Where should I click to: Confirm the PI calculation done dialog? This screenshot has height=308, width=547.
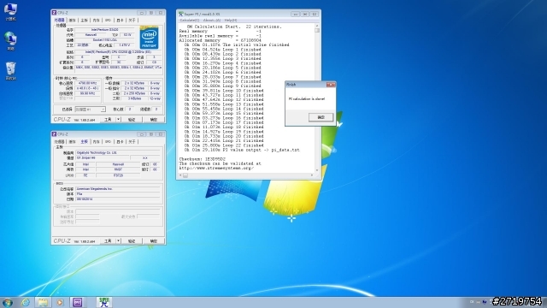click(x=321, y=117)
